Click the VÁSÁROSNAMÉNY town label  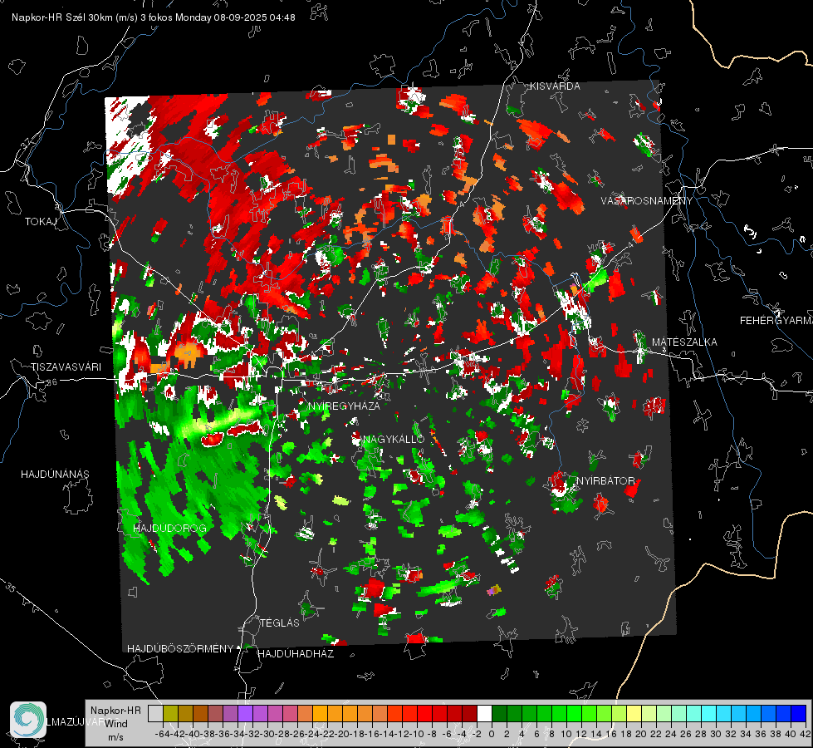tap(647, 201)
